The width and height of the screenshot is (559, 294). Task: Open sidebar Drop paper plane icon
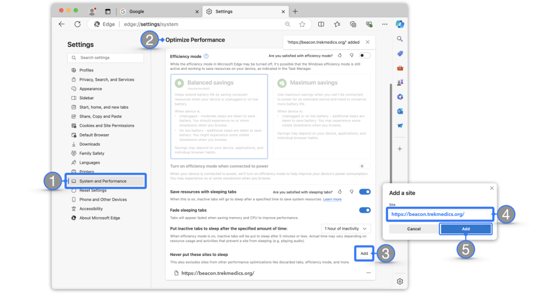pos(400,126)
